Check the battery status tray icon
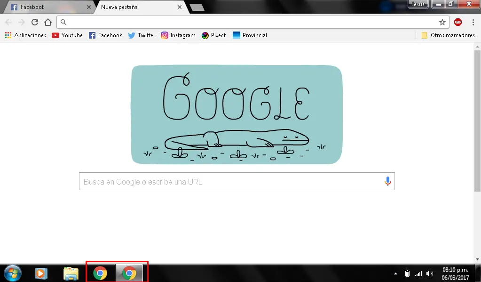 [407, 274]
